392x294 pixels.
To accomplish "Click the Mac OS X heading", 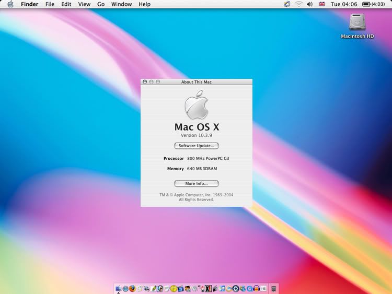I will click(x=197, y=127).
